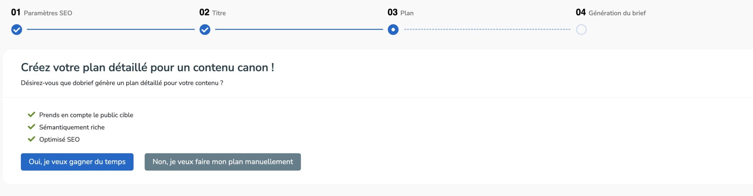Click the "Créez votre plan détaillé" heading

click(x=147, y=67)
